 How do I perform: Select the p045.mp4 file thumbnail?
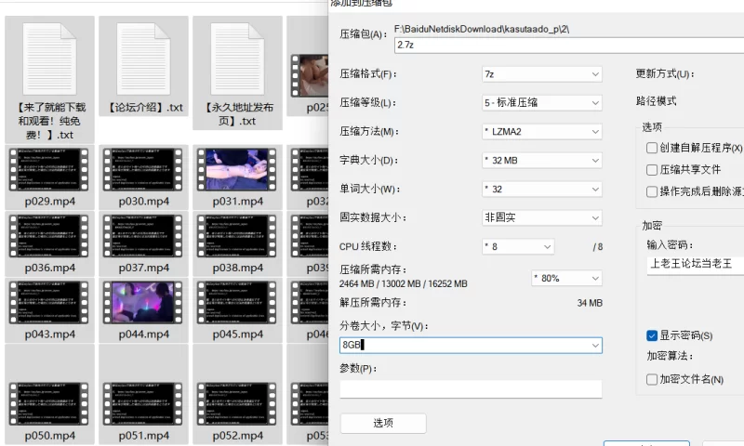tap(236, 302)
